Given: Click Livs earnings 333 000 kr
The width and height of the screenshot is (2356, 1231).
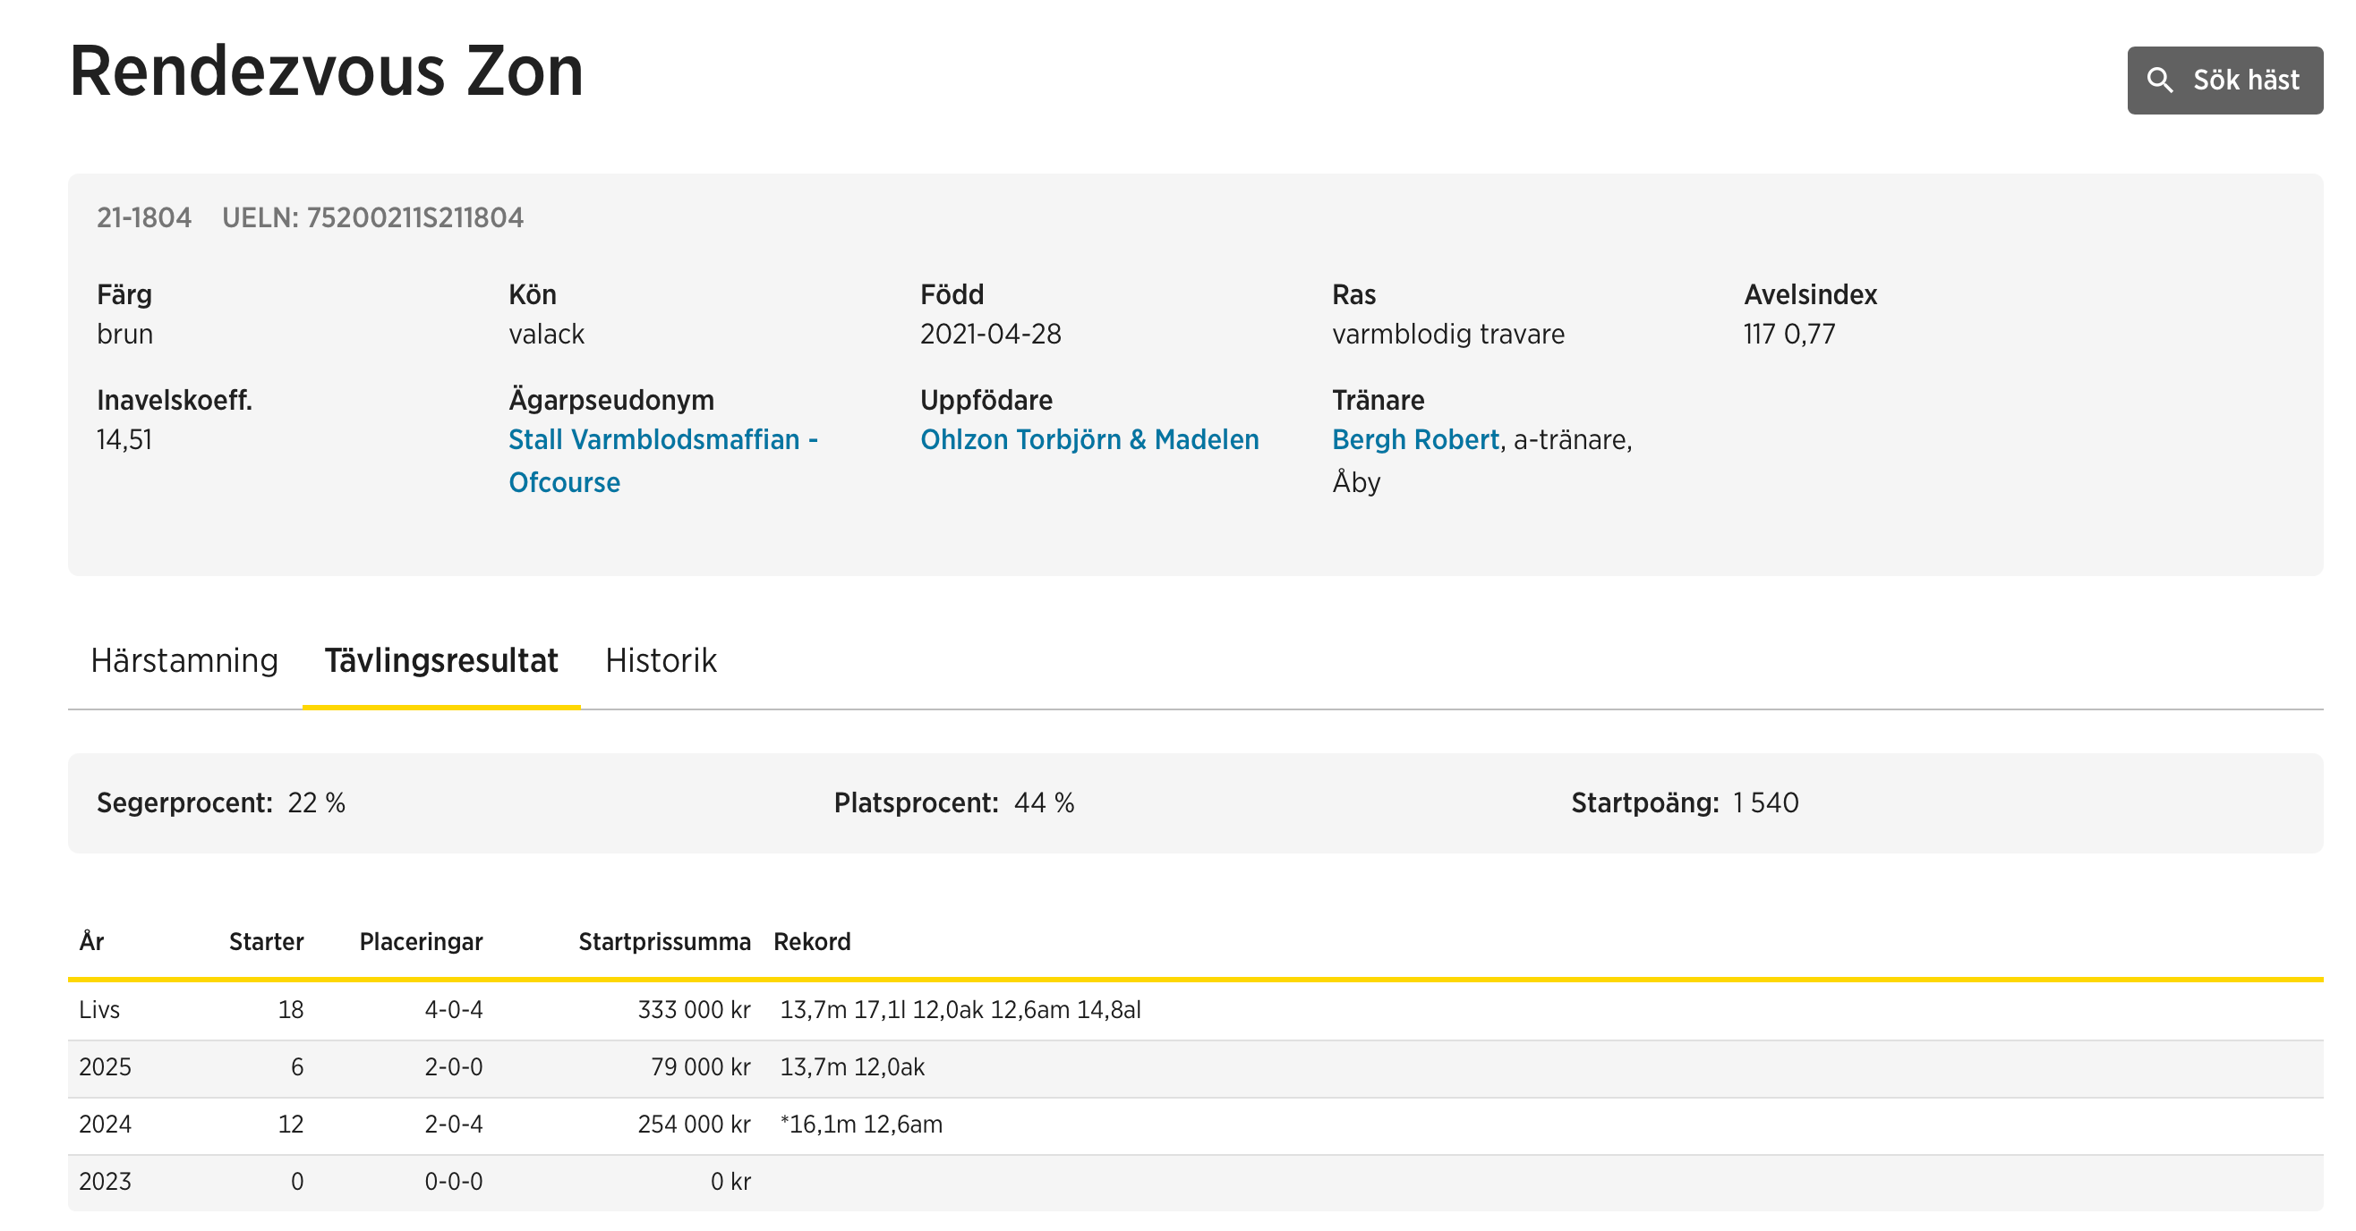Looking at the screenshot, I should coord(695,1009).
